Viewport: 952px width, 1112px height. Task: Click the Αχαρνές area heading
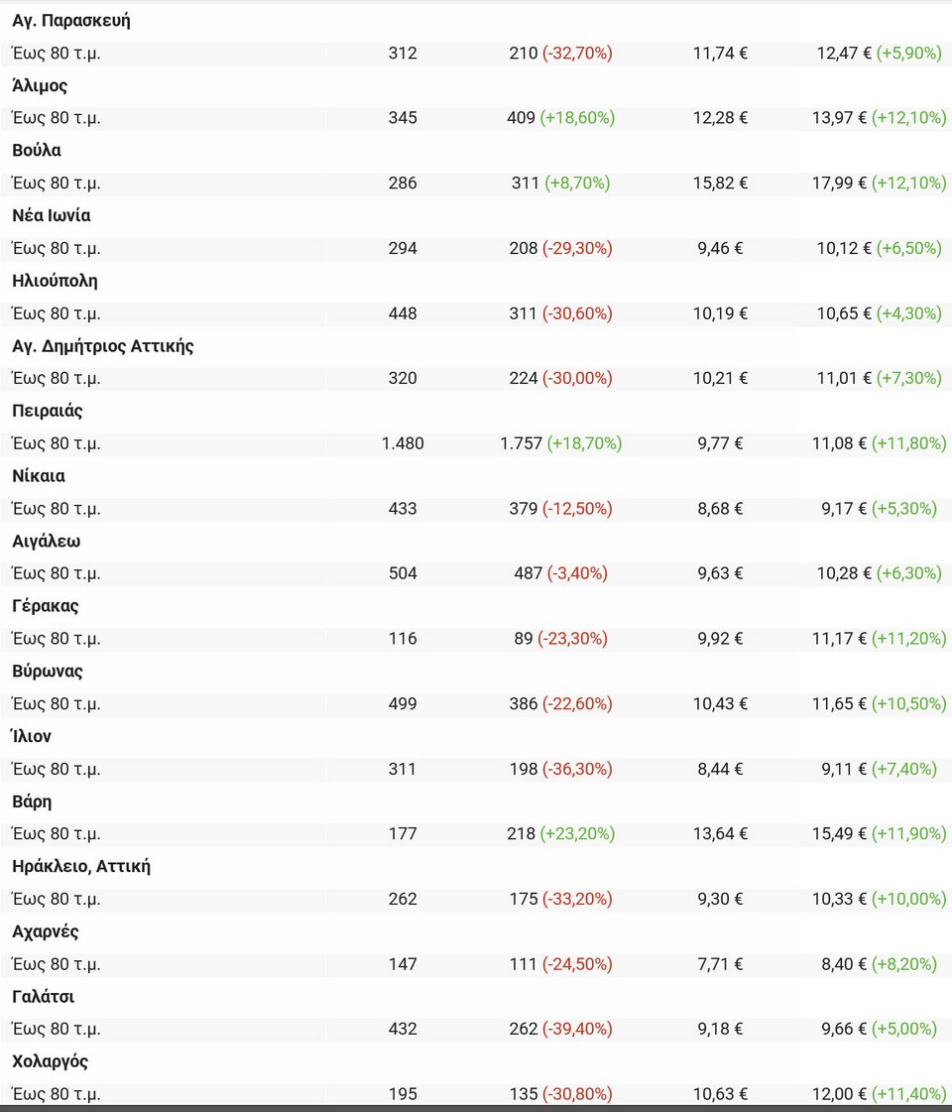(x=46, y=932)
